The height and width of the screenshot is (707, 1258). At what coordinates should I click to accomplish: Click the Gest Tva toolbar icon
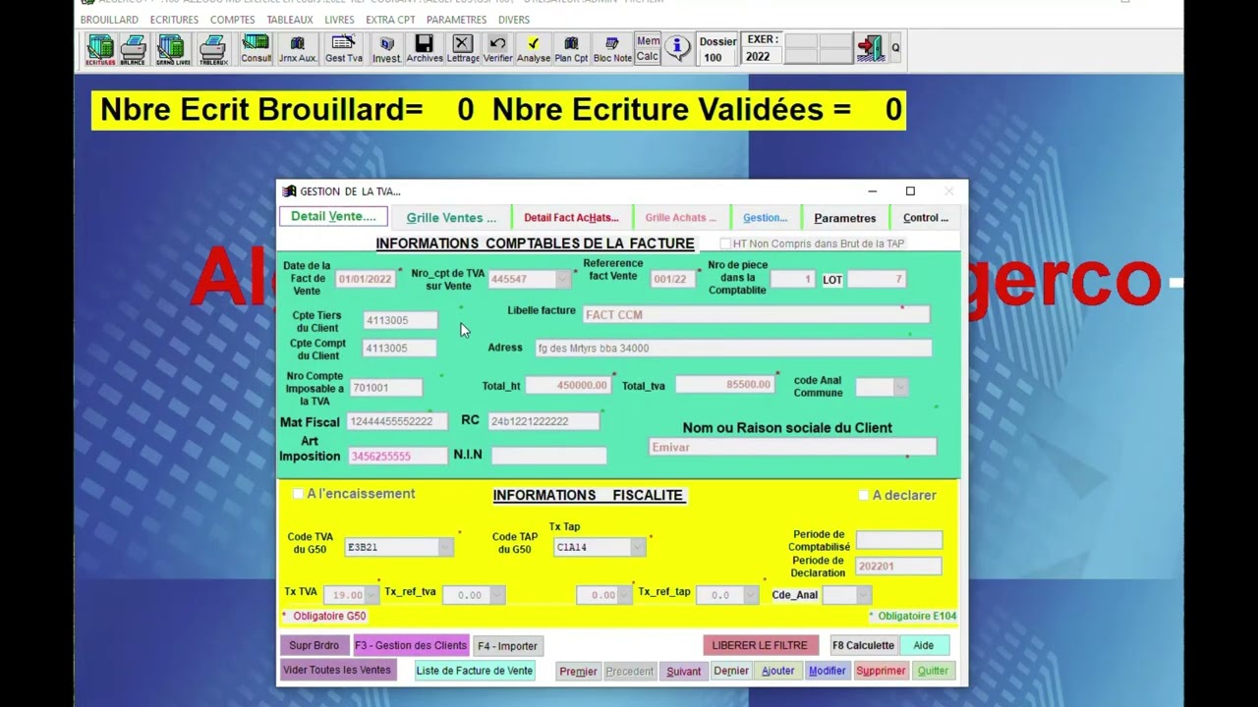343,49
